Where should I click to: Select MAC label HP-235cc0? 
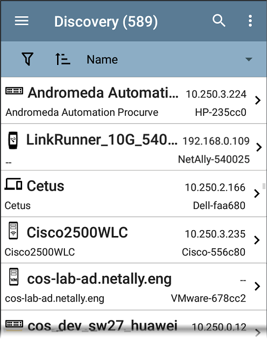pyautogui.click(x=221, y=112)
